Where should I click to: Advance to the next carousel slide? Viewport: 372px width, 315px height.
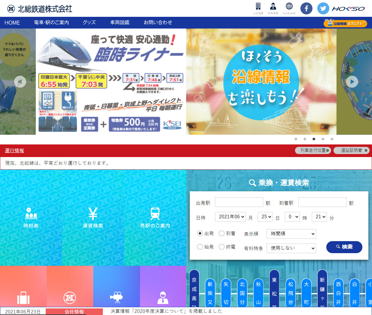(x=352, y=82)
